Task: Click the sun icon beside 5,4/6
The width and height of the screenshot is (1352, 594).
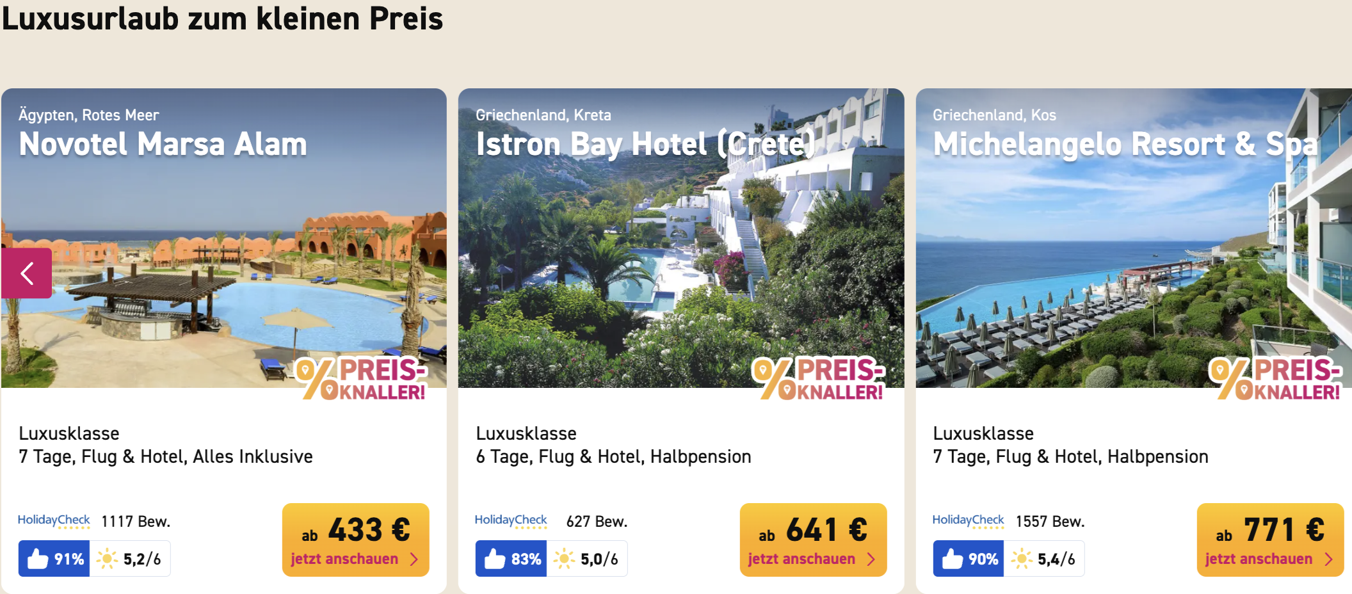Action: (1022, 559)
